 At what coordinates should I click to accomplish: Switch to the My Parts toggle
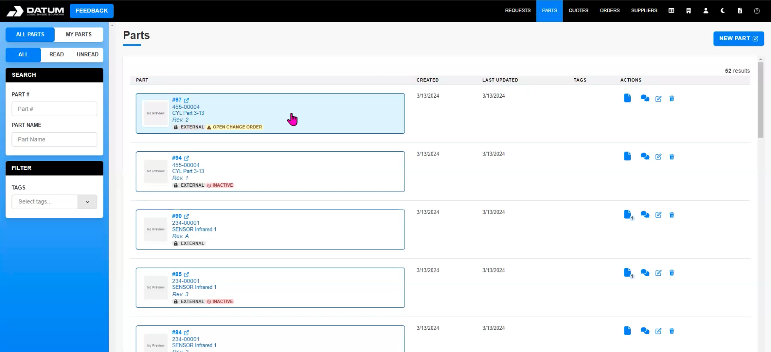click(78, 34)
